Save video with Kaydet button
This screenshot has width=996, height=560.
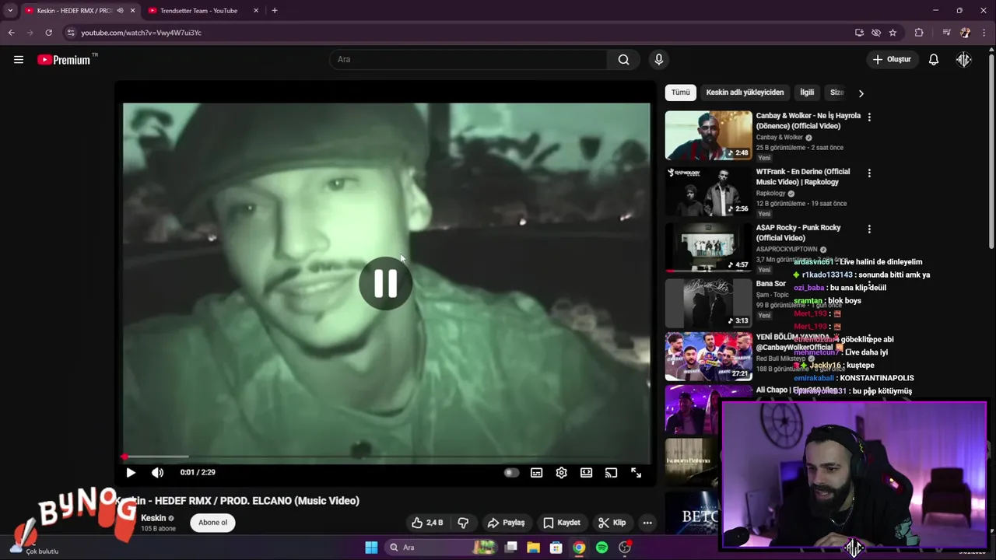[x=562, y=523]
